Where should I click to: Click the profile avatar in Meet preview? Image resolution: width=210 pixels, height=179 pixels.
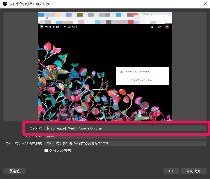coord(167,27)
